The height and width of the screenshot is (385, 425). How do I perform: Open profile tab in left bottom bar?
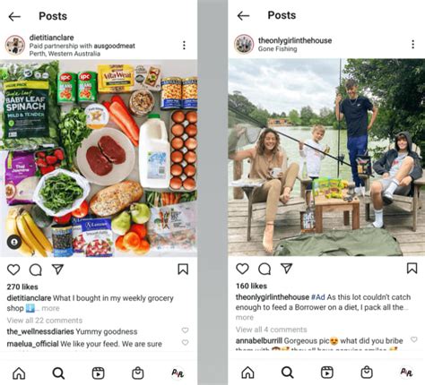(x=178, y=373)
